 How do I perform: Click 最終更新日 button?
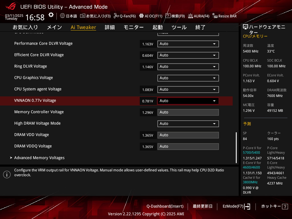(x=202, y=206)
